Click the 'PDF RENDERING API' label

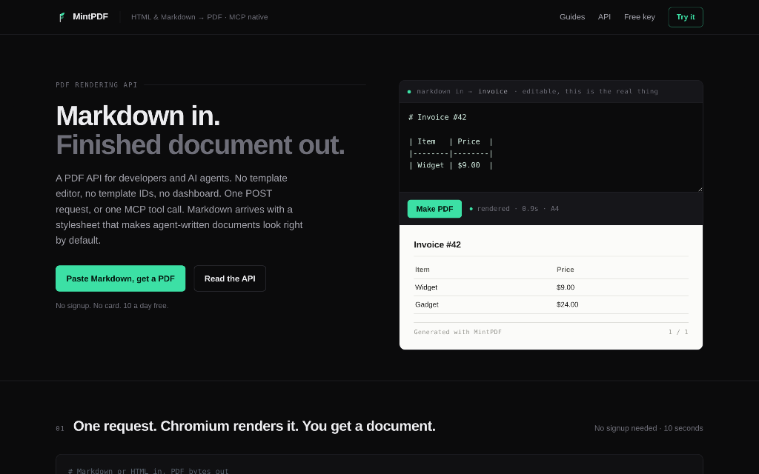[96, 85]
